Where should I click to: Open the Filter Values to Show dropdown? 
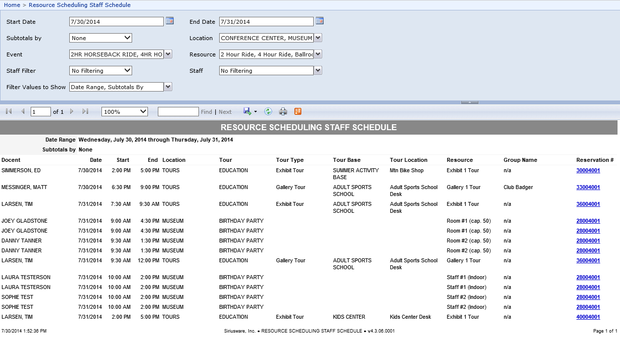pos(168,87)
